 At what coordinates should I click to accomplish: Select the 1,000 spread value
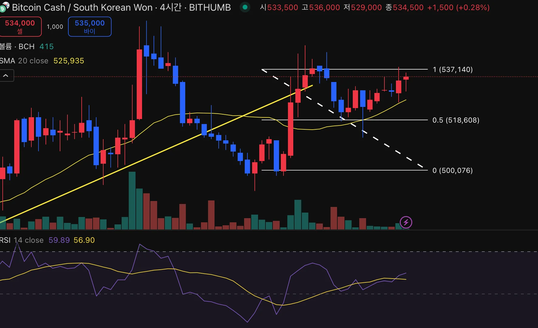click(x=55, y=27)
